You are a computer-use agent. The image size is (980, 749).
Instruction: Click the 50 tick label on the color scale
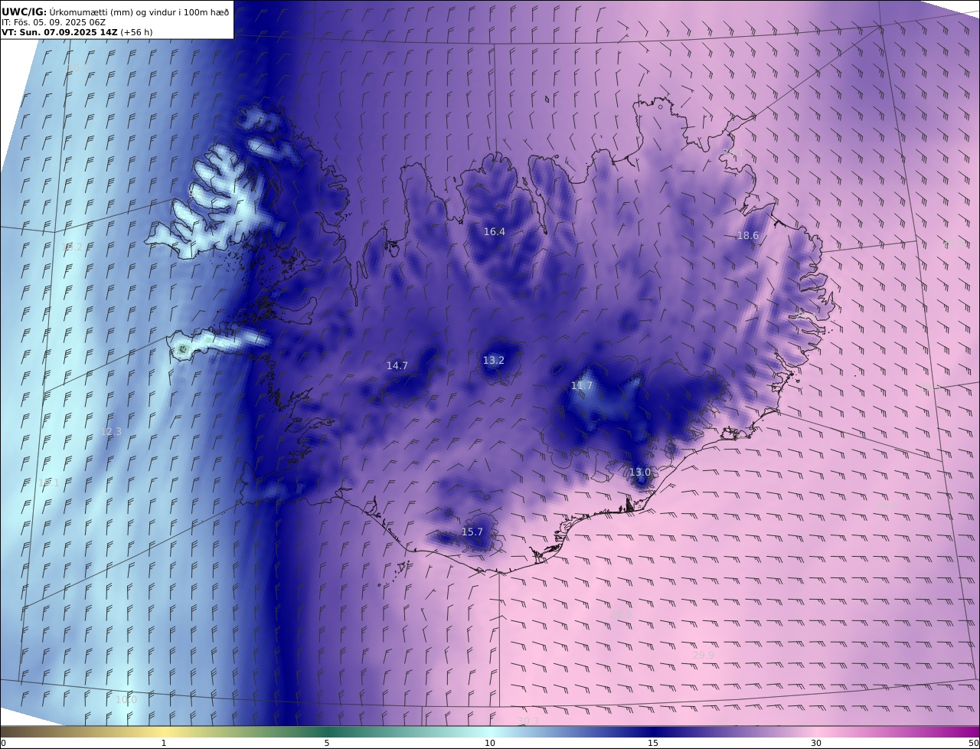click(974, 743)
